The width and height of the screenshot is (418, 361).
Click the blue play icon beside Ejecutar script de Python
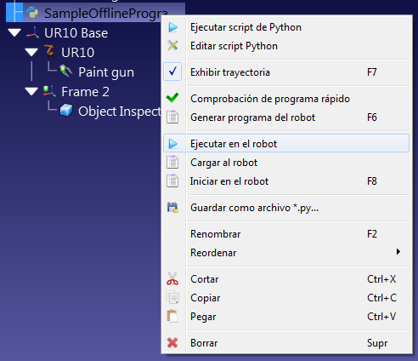click(x=172, y=27)
